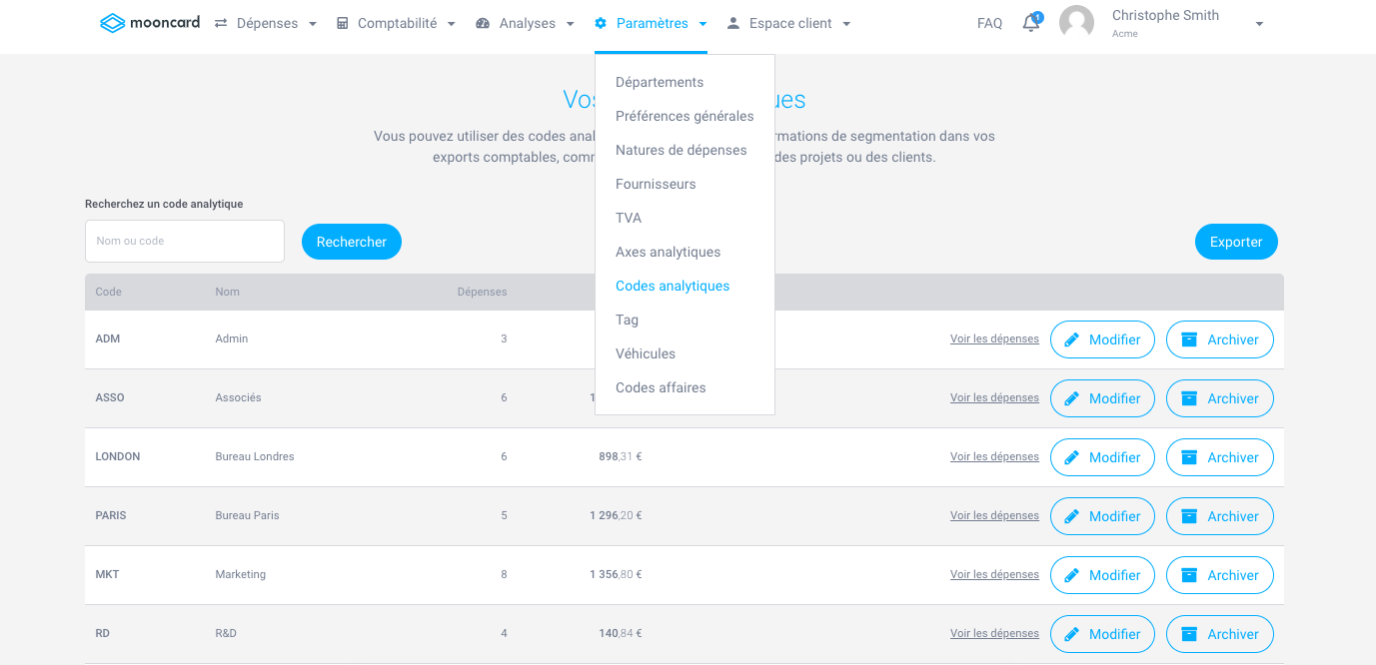
Task: Select Natures de dépenses menu entry
Action: 682,150
